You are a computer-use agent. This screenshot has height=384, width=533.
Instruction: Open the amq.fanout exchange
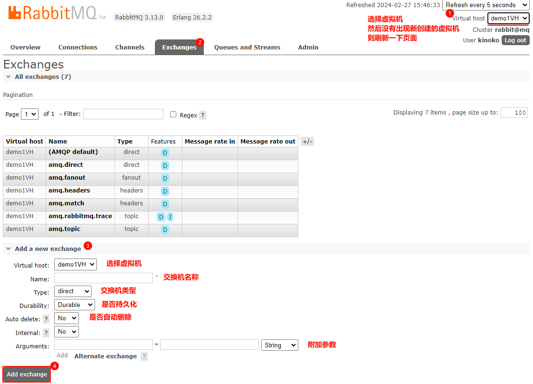point(67,178)
